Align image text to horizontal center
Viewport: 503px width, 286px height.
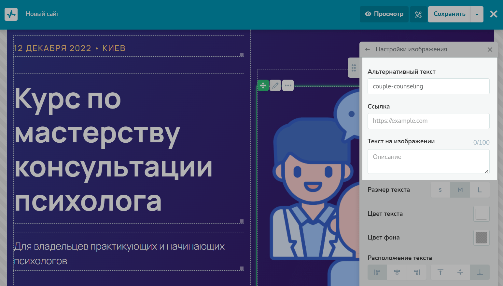pos(397,272)
